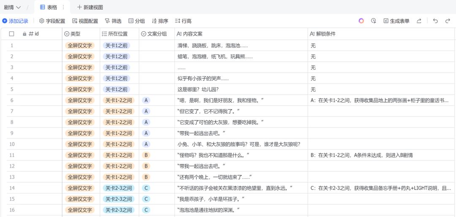Click the empty 解锁条件 cell in row 9
Screen dimensions: 456x217
click(382, 133)
